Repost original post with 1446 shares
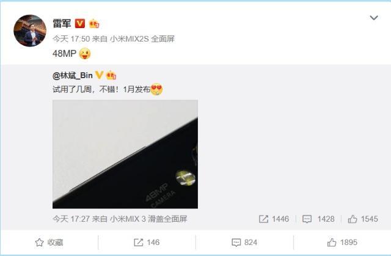Image resolution: width=391 pixels, height=256 pixels. 274,219
